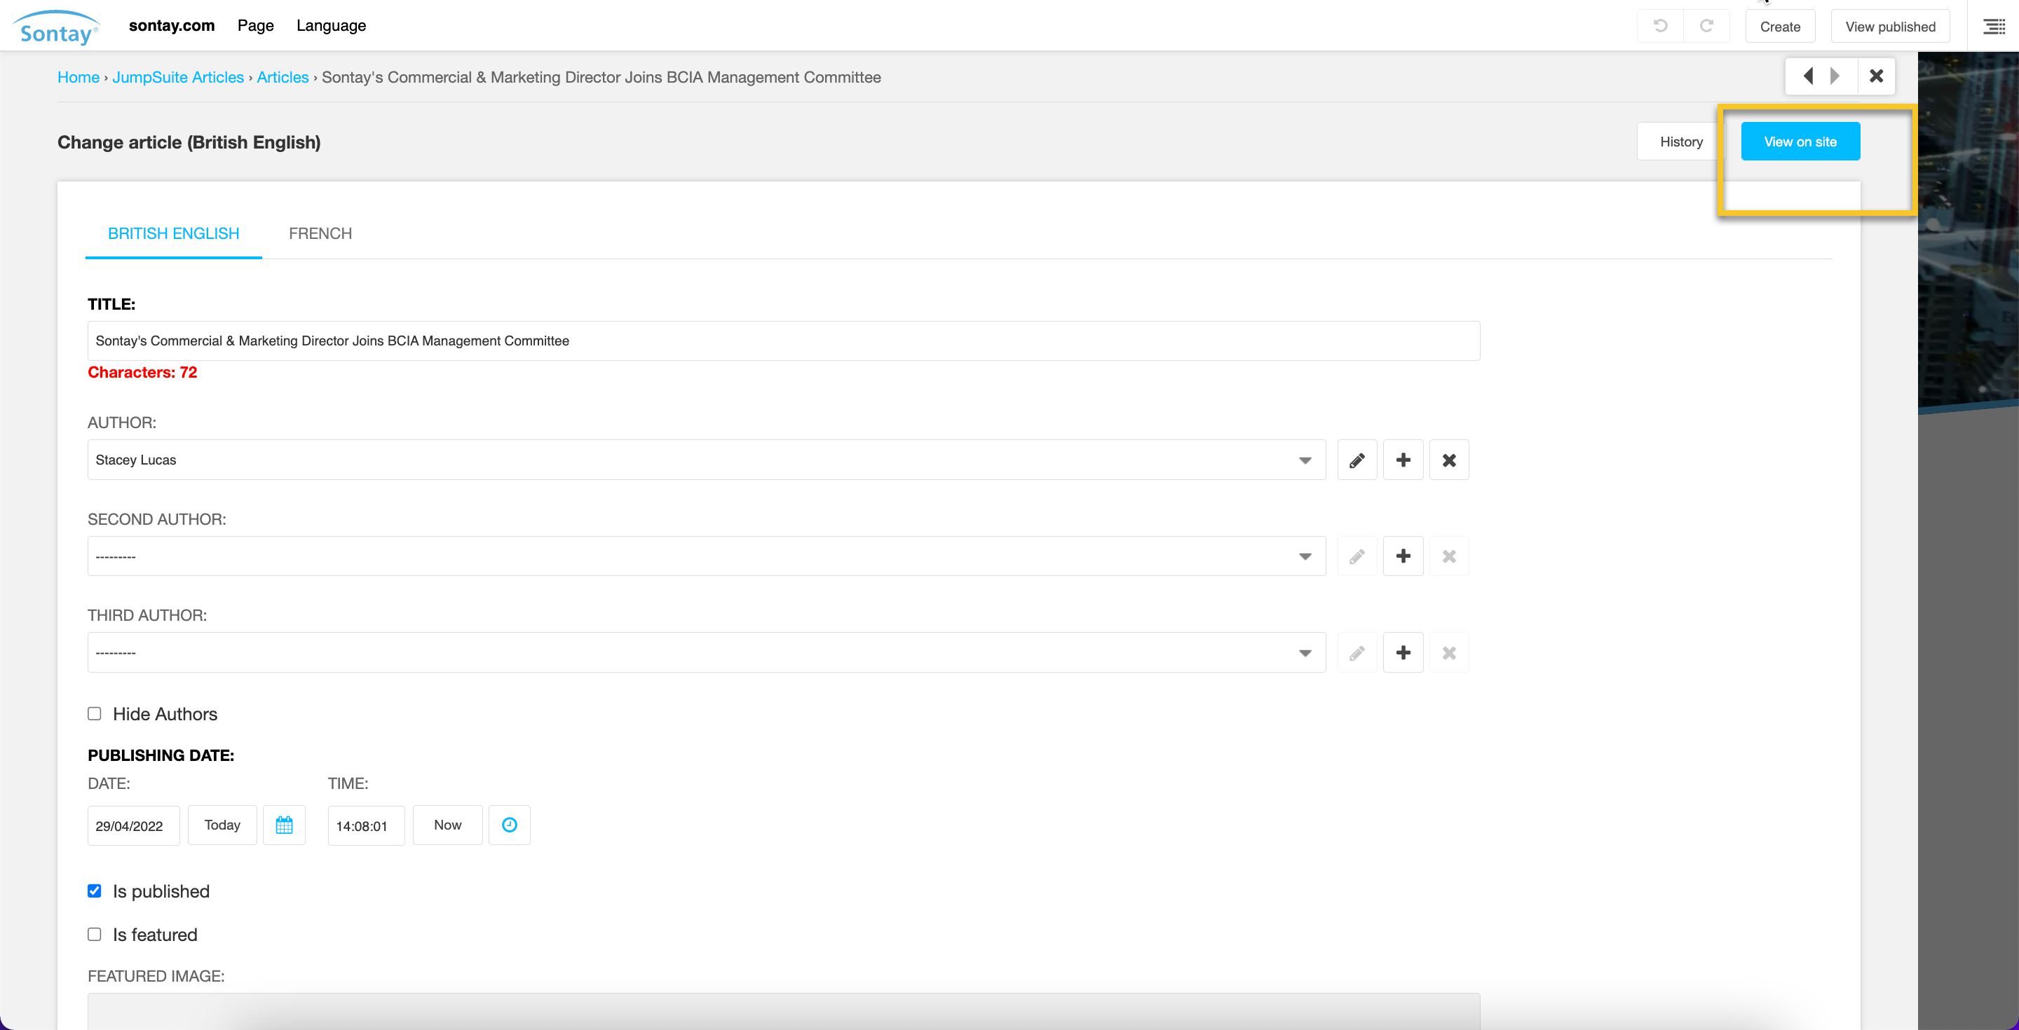Screen dimensions: 2019x1030
Task: Click the plus icon beside Second Author
Action: pyautogui.click(x=1403, y=556)
